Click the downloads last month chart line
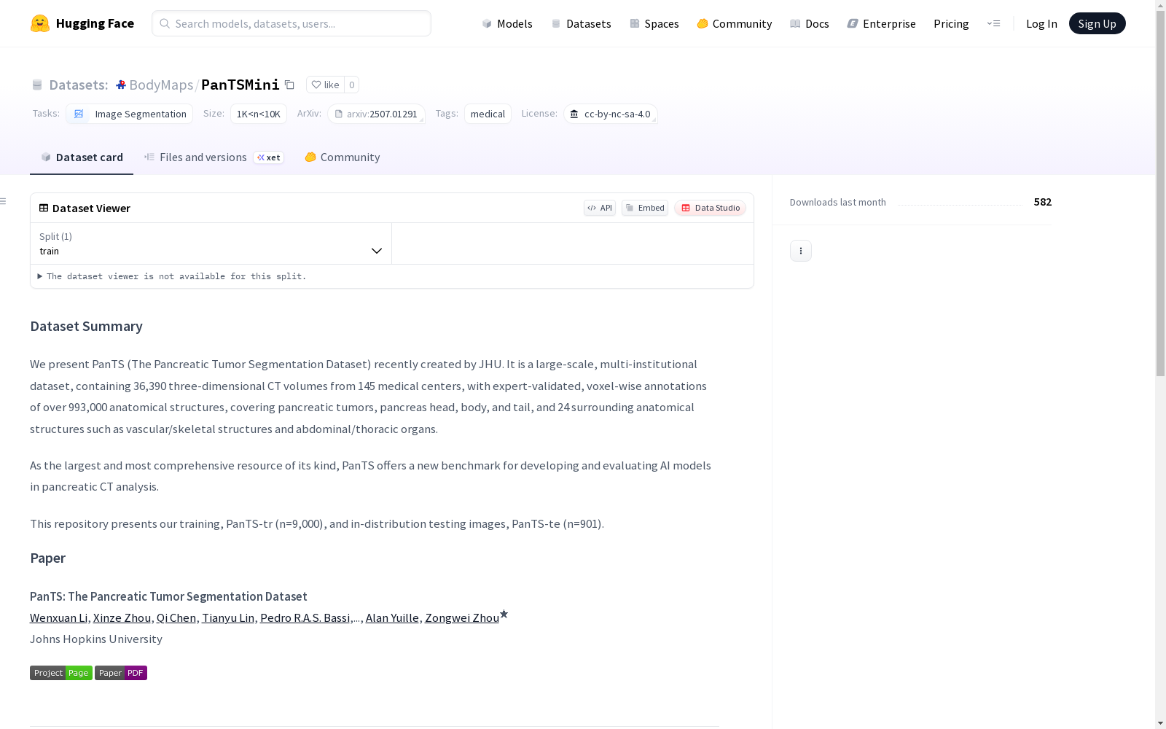This screenshot has height=729, width=1166. click(x=960, y=204)
